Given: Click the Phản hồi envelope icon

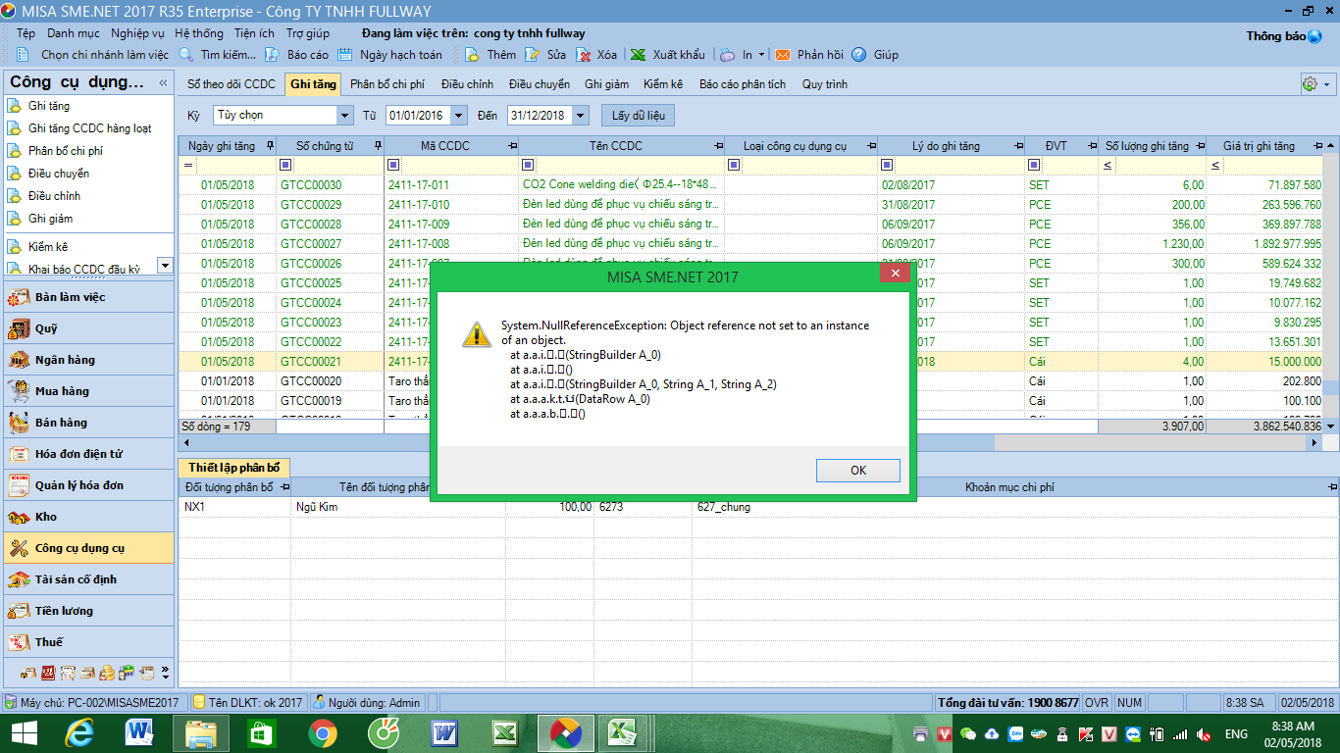Looking at the screenshot, I should click(783, 55).
